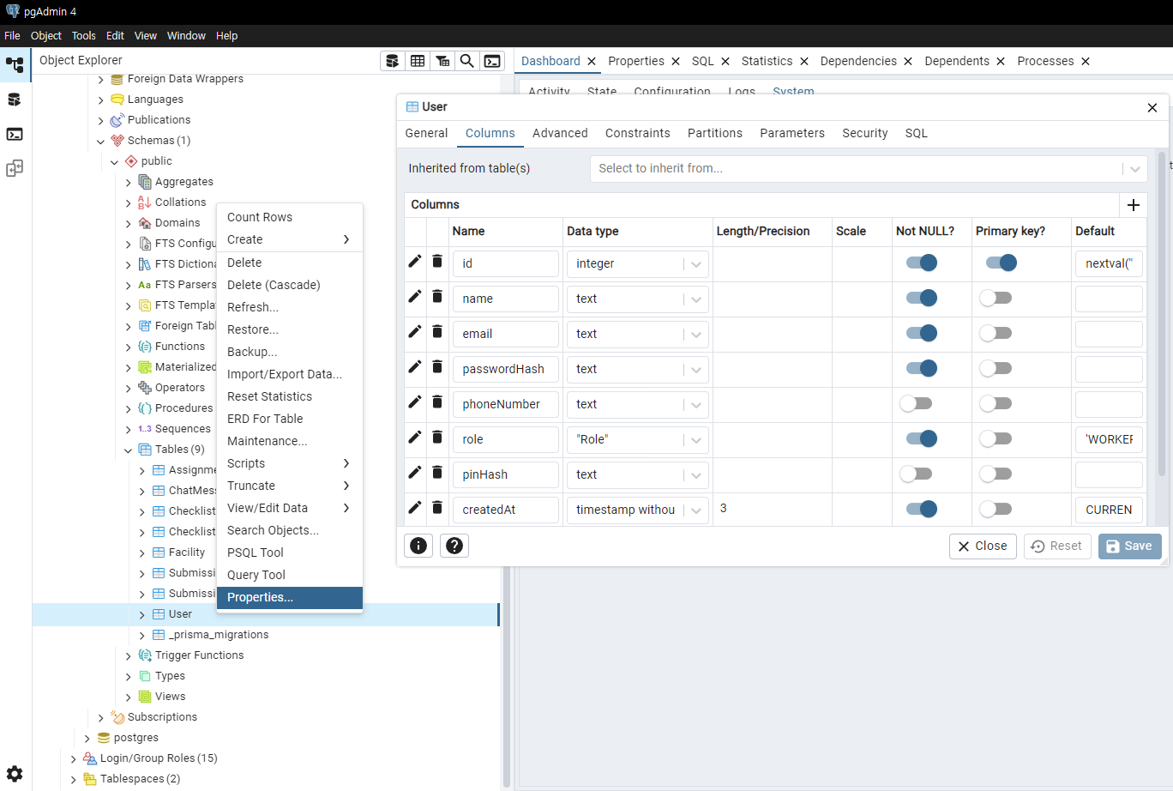Delete the createdAt column with trash icon

point(437,507)
